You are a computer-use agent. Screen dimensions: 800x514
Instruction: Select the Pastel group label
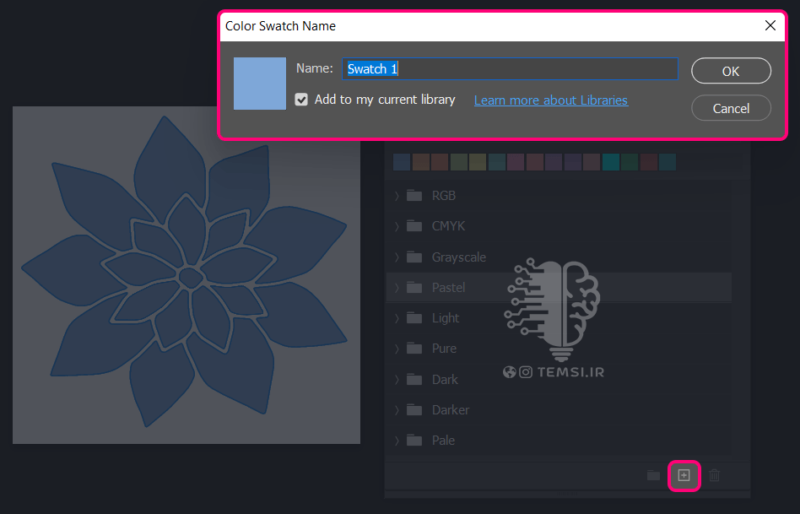pos(448,288)
